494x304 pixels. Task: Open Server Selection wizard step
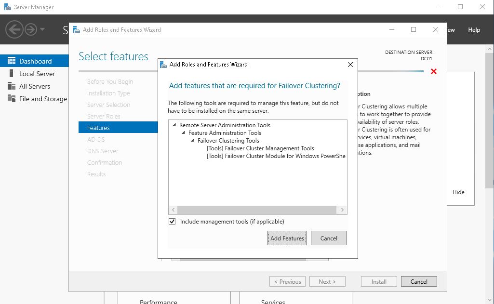pos(109,105)
